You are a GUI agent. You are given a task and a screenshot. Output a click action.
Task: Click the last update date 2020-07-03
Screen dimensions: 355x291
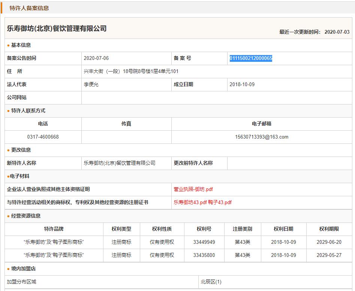point(337,32)
